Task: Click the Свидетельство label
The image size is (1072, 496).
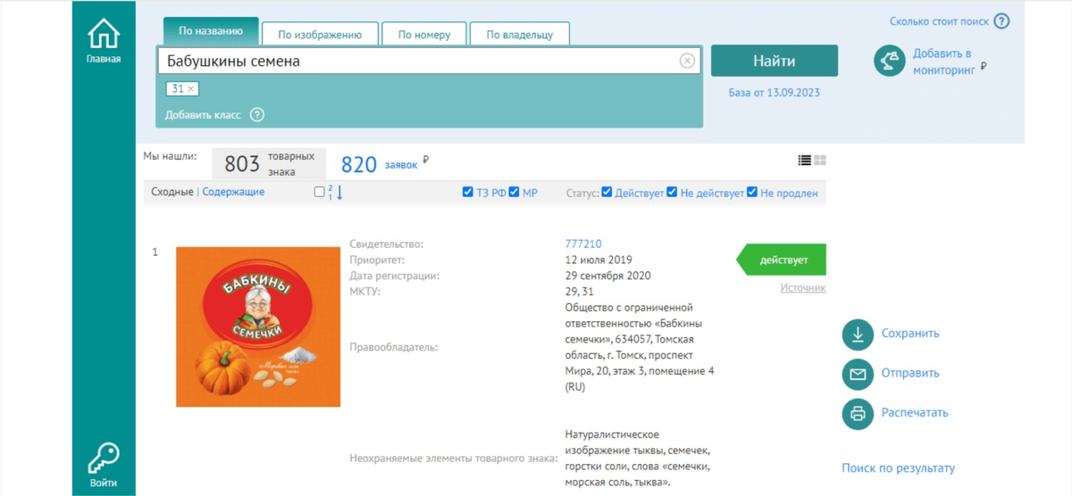Action: pyautogui.click(x=387, y=244)
